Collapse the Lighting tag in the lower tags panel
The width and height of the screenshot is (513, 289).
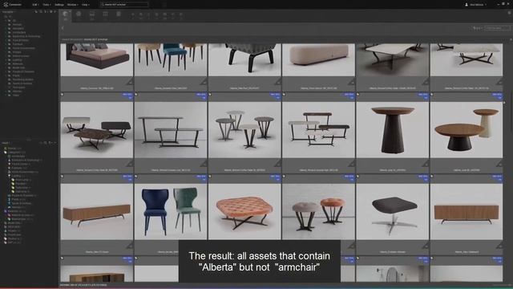point(9,176)
